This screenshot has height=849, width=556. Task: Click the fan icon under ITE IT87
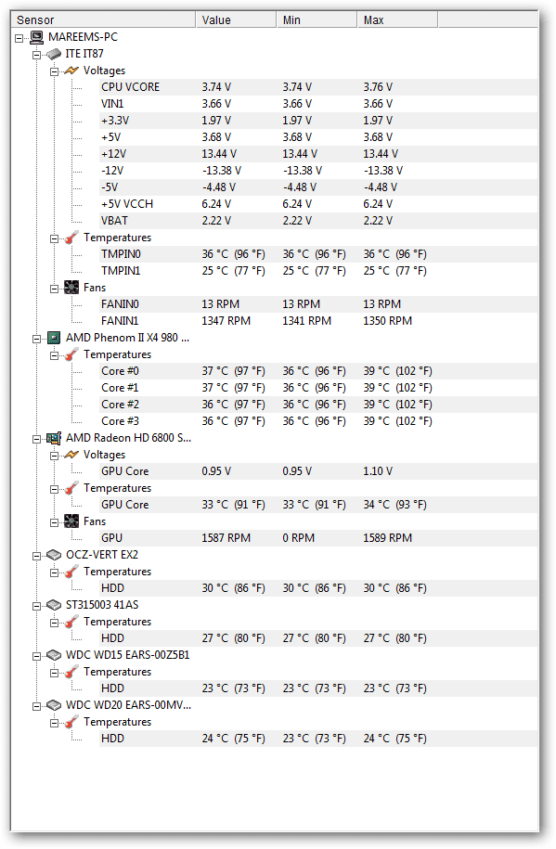(71, 288)
